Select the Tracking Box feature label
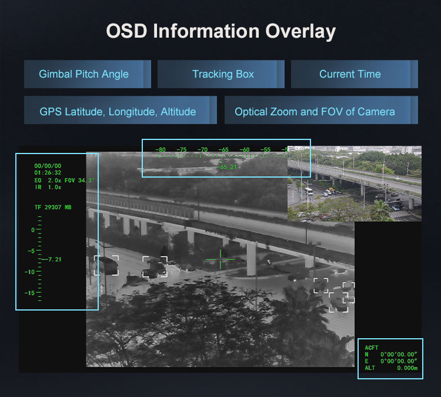The width and height of the screenshot is (441, 397). tap(223, 74)
